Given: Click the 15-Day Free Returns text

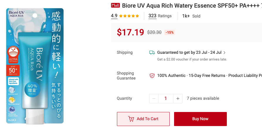Looking at the screenshot, I should click(x=207, y=75).
